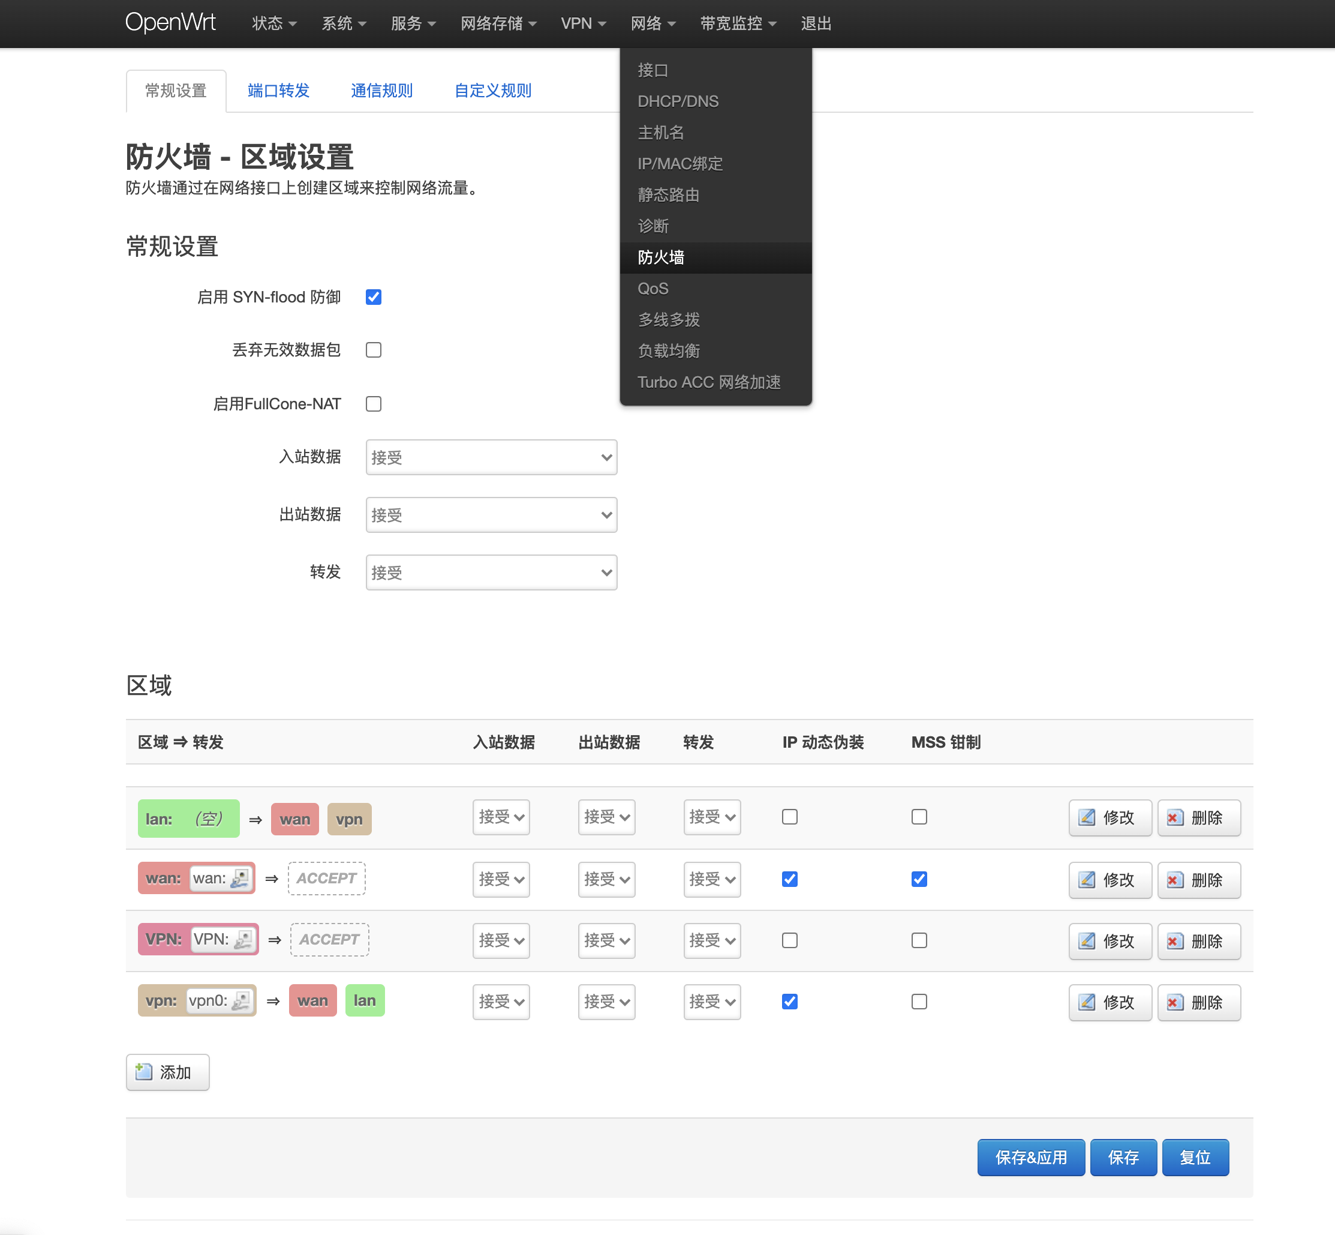Click the delete X icon in wan row

[x=1175, y=880]
